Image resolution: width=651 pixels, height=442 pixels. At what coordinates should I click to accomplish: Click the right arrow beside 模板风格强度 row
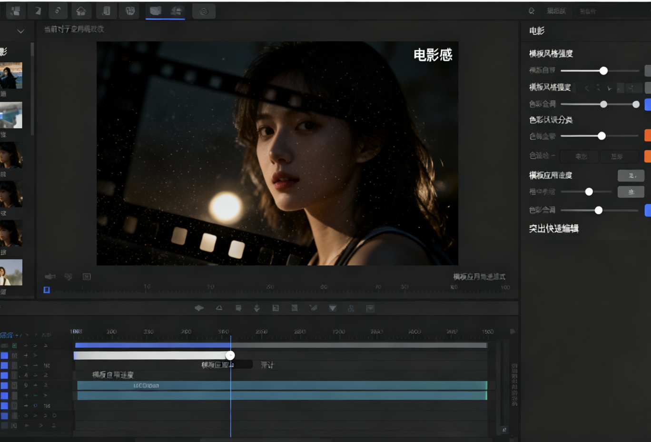[609, 88]
